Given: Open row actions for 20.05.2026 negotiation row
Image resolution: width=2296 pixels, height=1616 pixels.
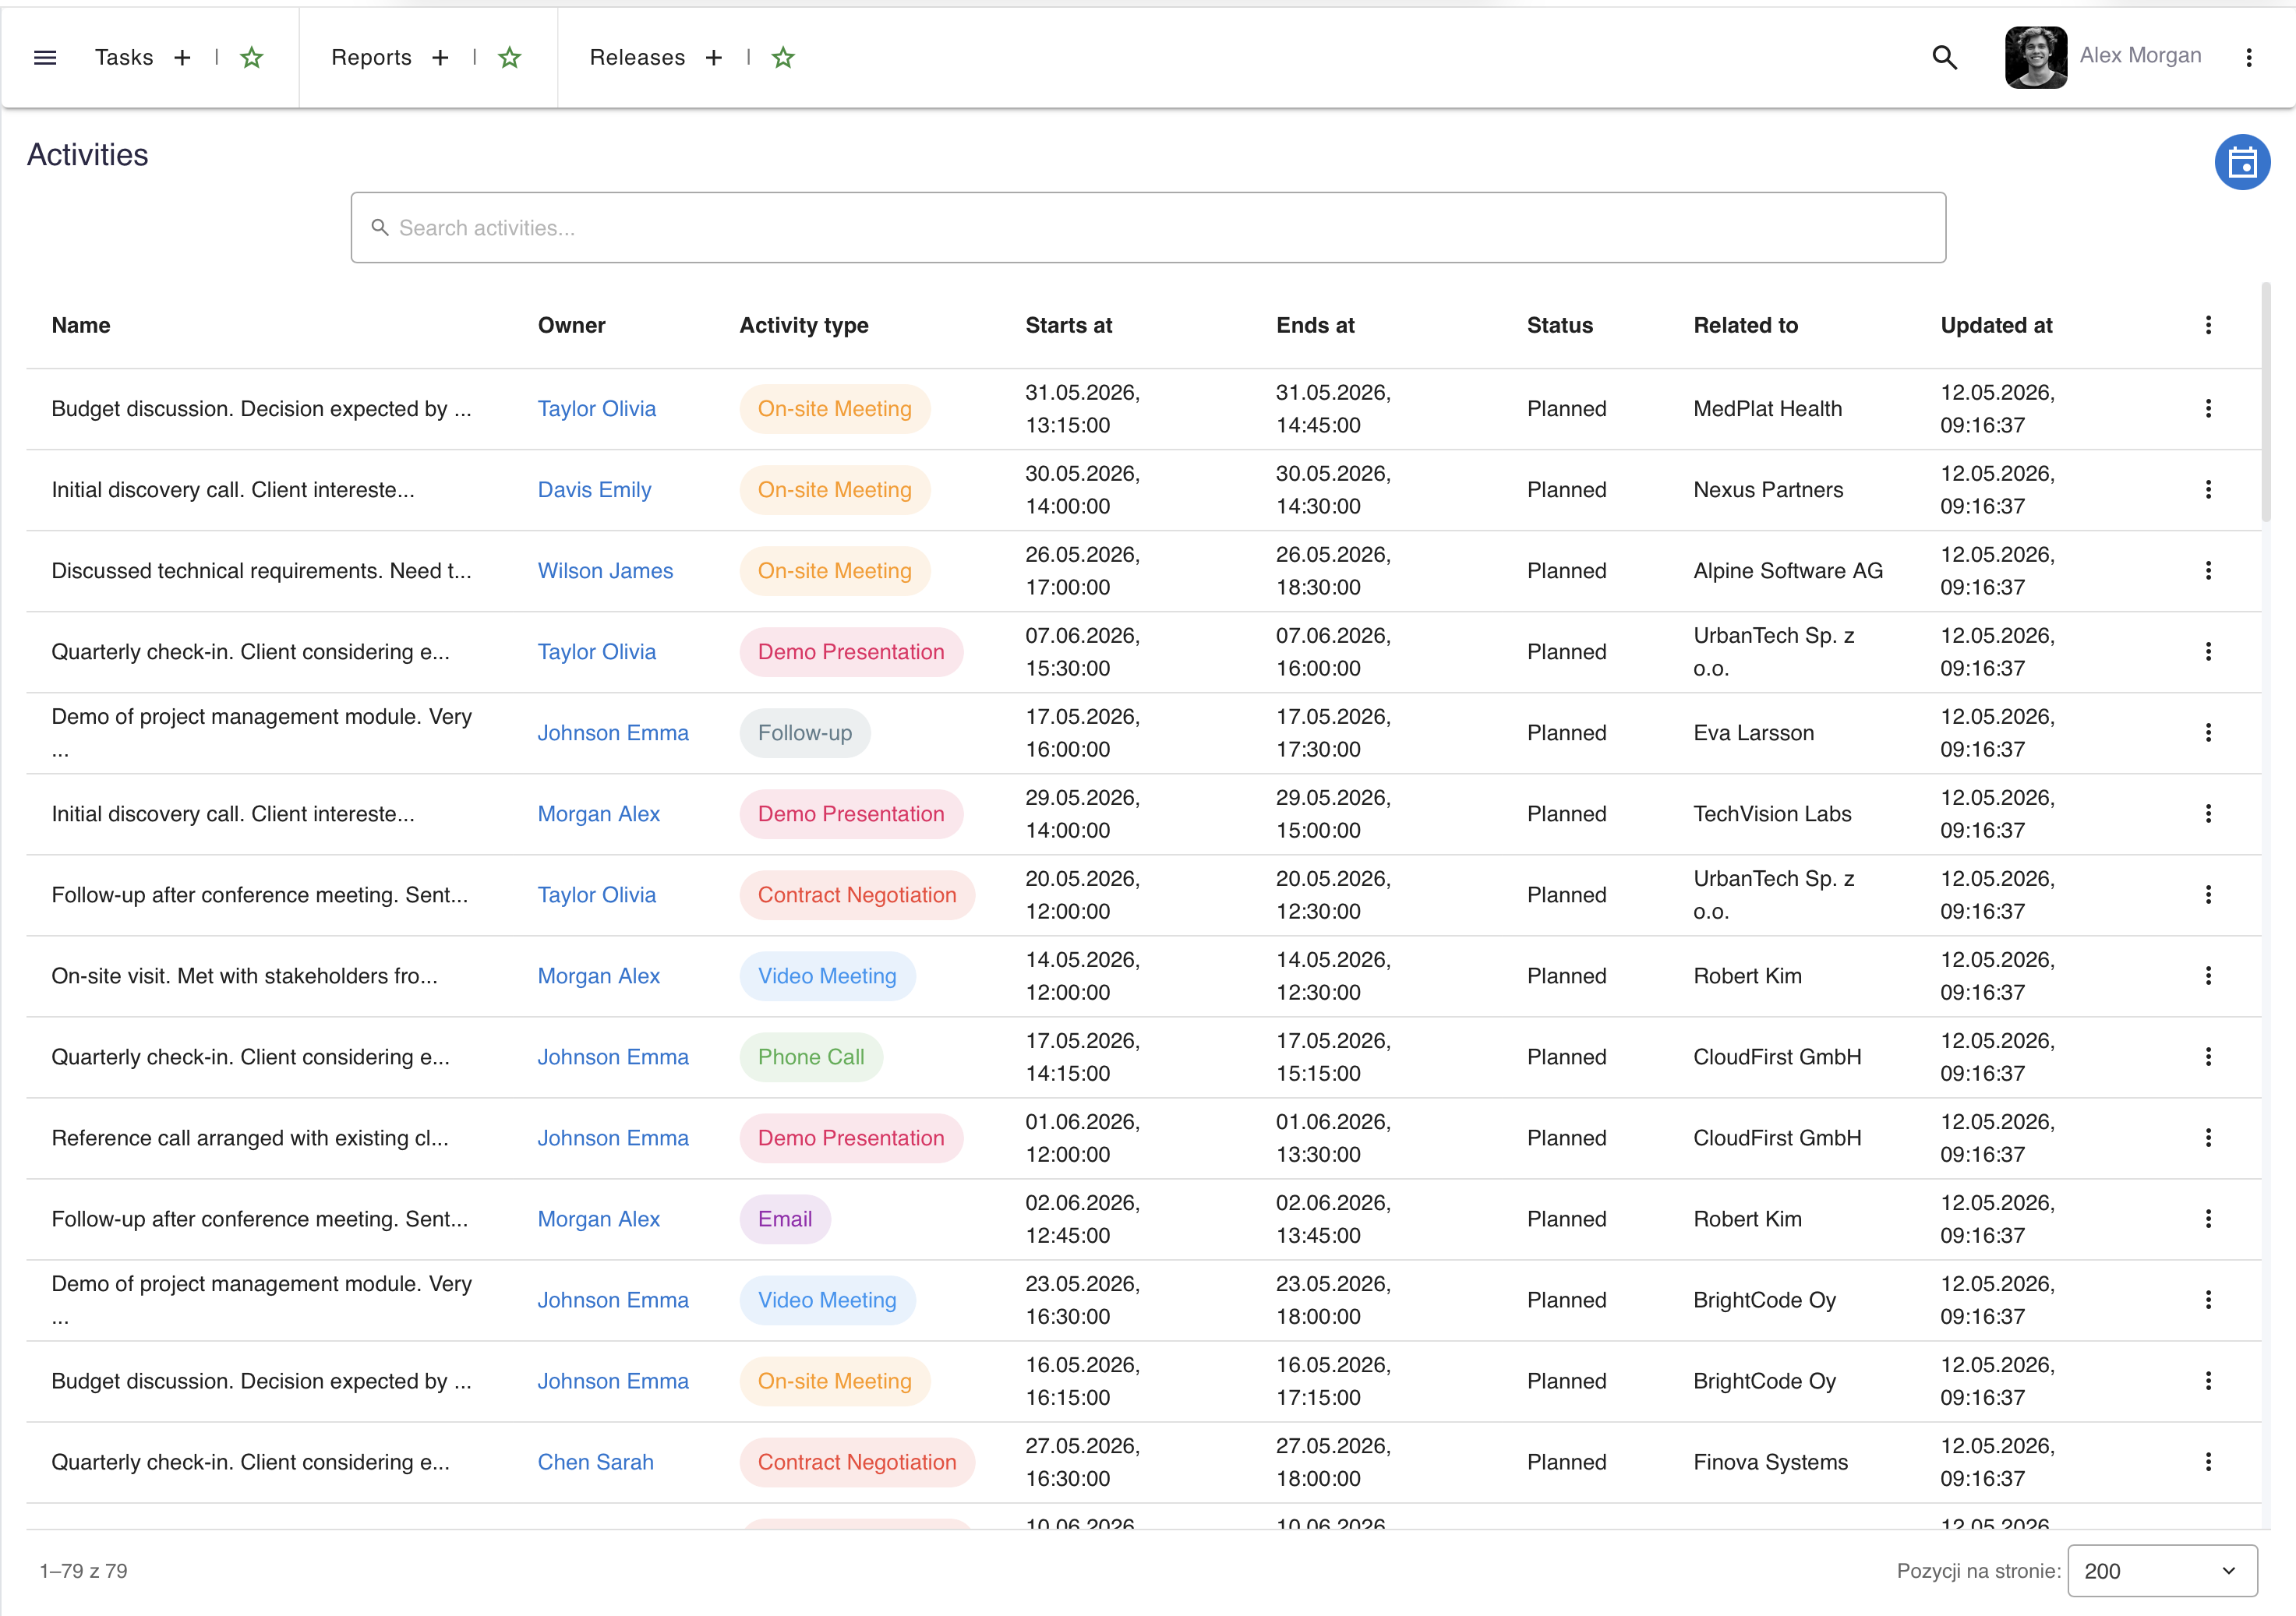Looking at the screenshot, I should (2208, 894).
